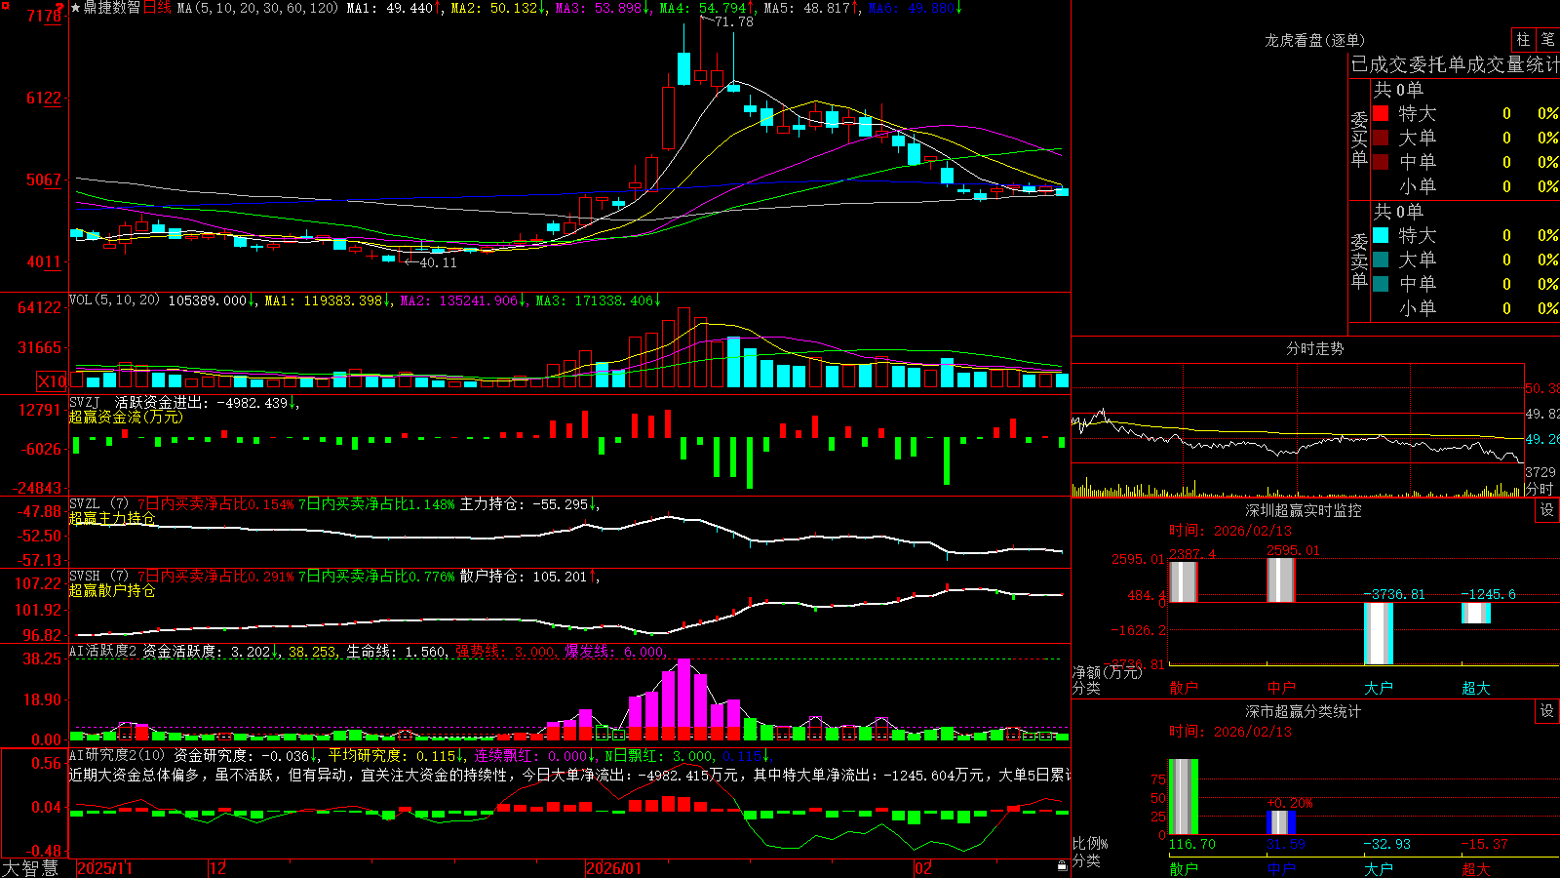1560x878 pixels.
Task: Click the 龙虎看盘(逐单) panel title
Action: (1315, 40)
